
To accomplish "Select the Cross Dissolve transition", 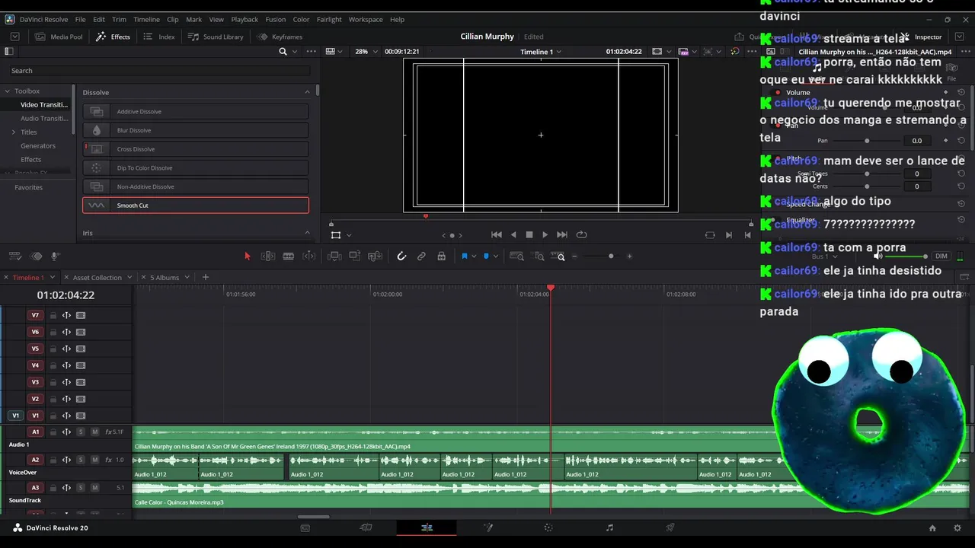I will (x=196, y=149).
